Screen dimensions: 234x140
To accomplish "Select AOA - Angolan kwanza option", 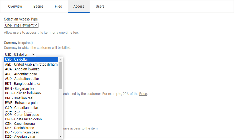I will pyautogui.click(x=31, y=69).
